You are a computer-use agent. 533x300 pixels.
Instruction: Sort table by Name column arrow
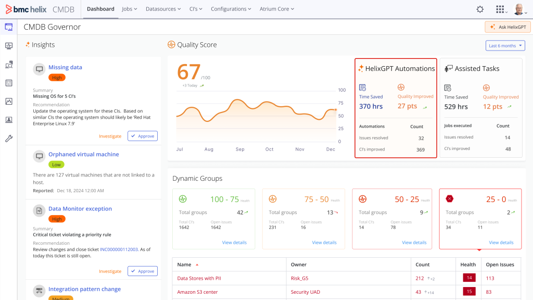197,265
